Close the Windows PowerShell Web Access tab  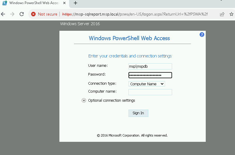pos(64,3)
